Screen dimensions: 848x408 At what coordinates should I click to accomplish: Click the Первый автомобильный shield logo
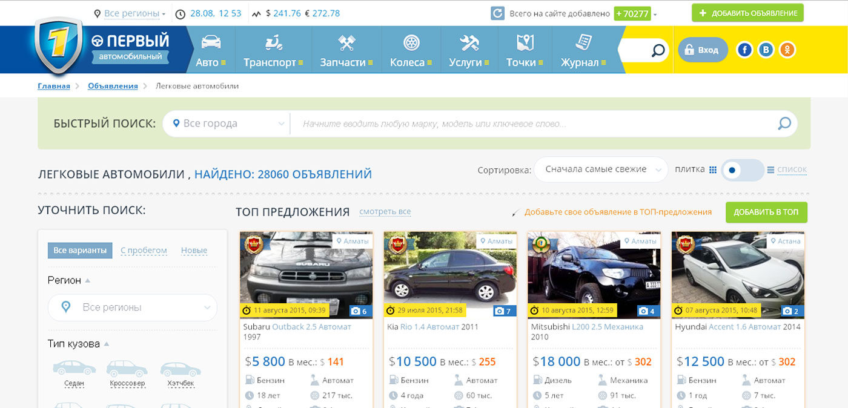(58, 46)
